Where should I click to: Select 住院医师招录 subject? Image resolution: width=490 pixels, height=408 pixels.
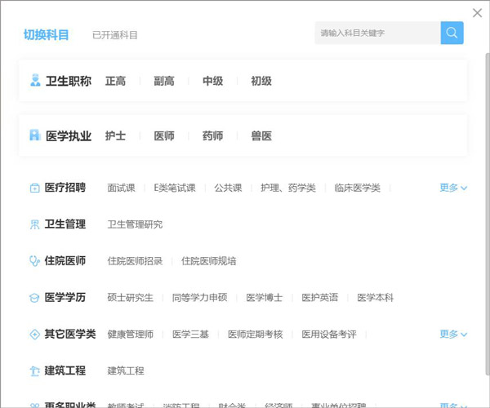click(x=135, y=261)
